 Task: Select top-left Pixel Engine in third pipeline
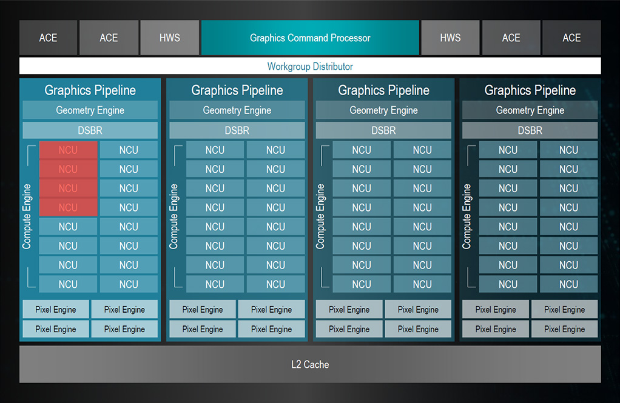tap(349, 309)
